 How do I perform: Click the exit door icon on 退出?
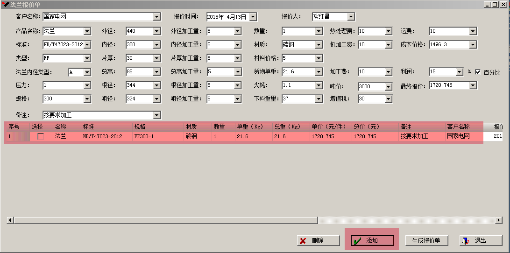click(466, 241)
